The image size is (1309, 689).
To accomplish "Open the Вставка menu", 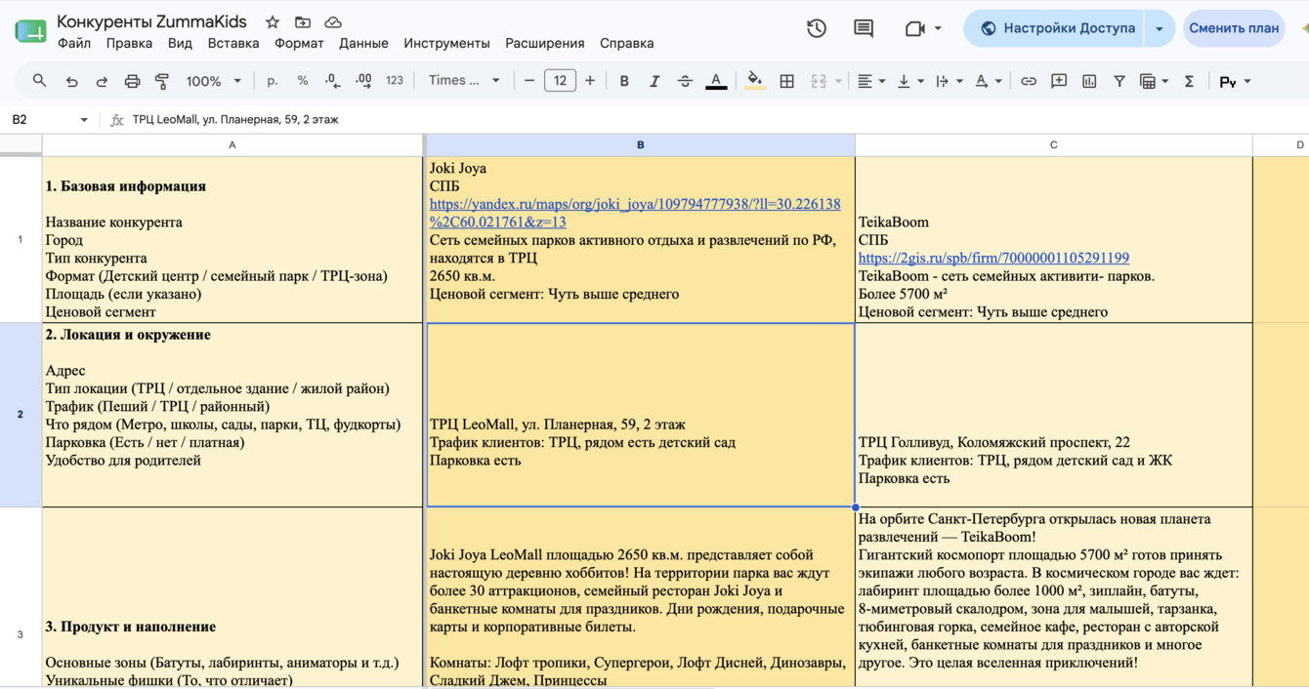I will coord(233,43).
